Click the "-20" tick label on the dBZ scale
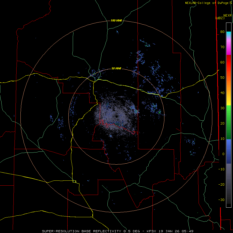 tap(221, 185)
